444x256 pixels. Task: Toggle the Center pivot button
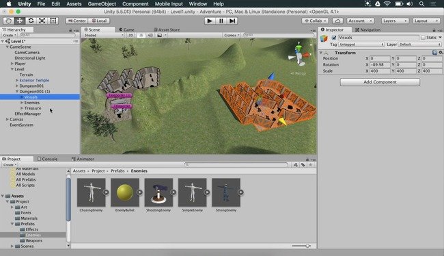(x=77, y=21)
